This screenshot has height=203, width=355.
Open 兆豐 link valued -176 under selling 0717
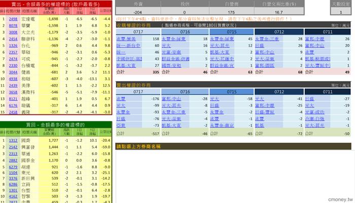point(121,99)
